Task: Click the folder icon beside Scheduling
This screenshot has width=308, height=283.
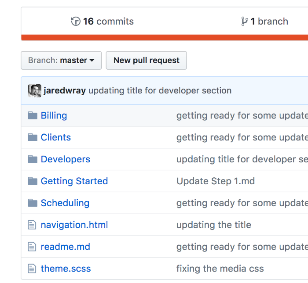Action: [33, 203]
